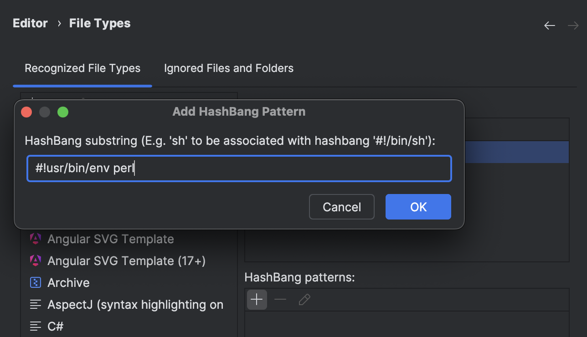This screenshot has width=587, height=337.
Task: Click inside the HashBang substring text field
Action: (x=239, y=168)
